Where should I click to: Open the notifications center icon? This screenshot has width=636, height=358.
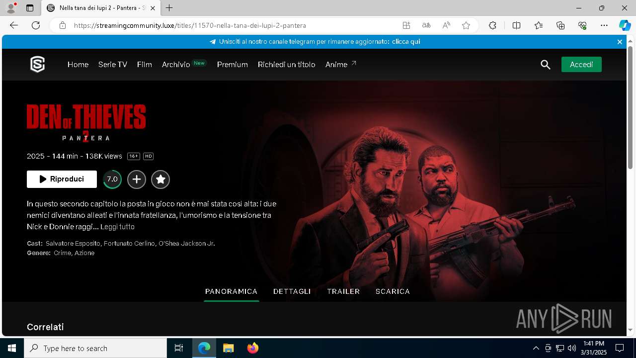pos(620,348)
